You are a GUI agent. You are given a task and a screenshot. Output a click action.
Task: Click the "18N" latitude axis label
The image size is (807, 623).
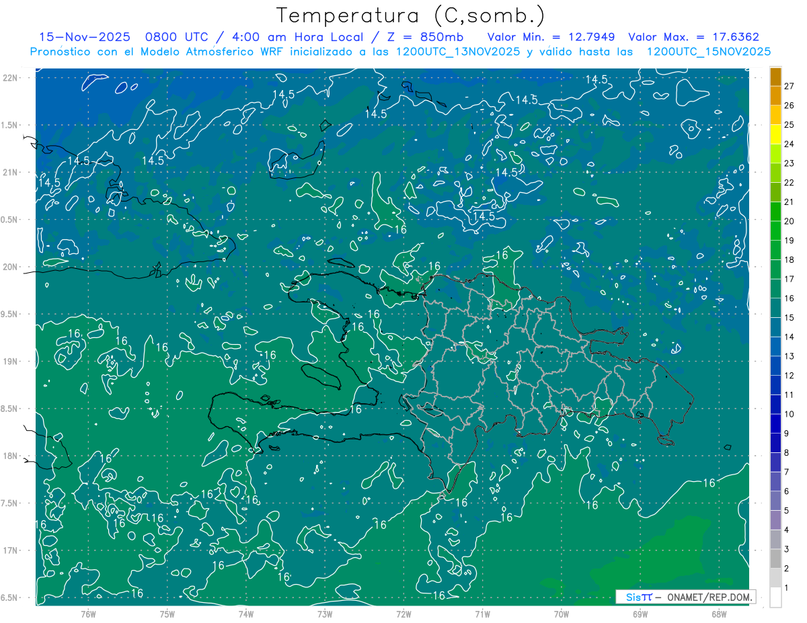[11, 456]
